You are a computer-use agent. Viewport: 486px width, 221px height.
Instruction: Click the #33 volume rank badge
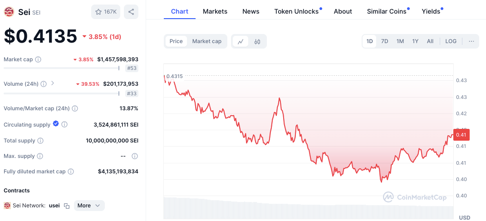pyautogui.click(x=132, y=93)
